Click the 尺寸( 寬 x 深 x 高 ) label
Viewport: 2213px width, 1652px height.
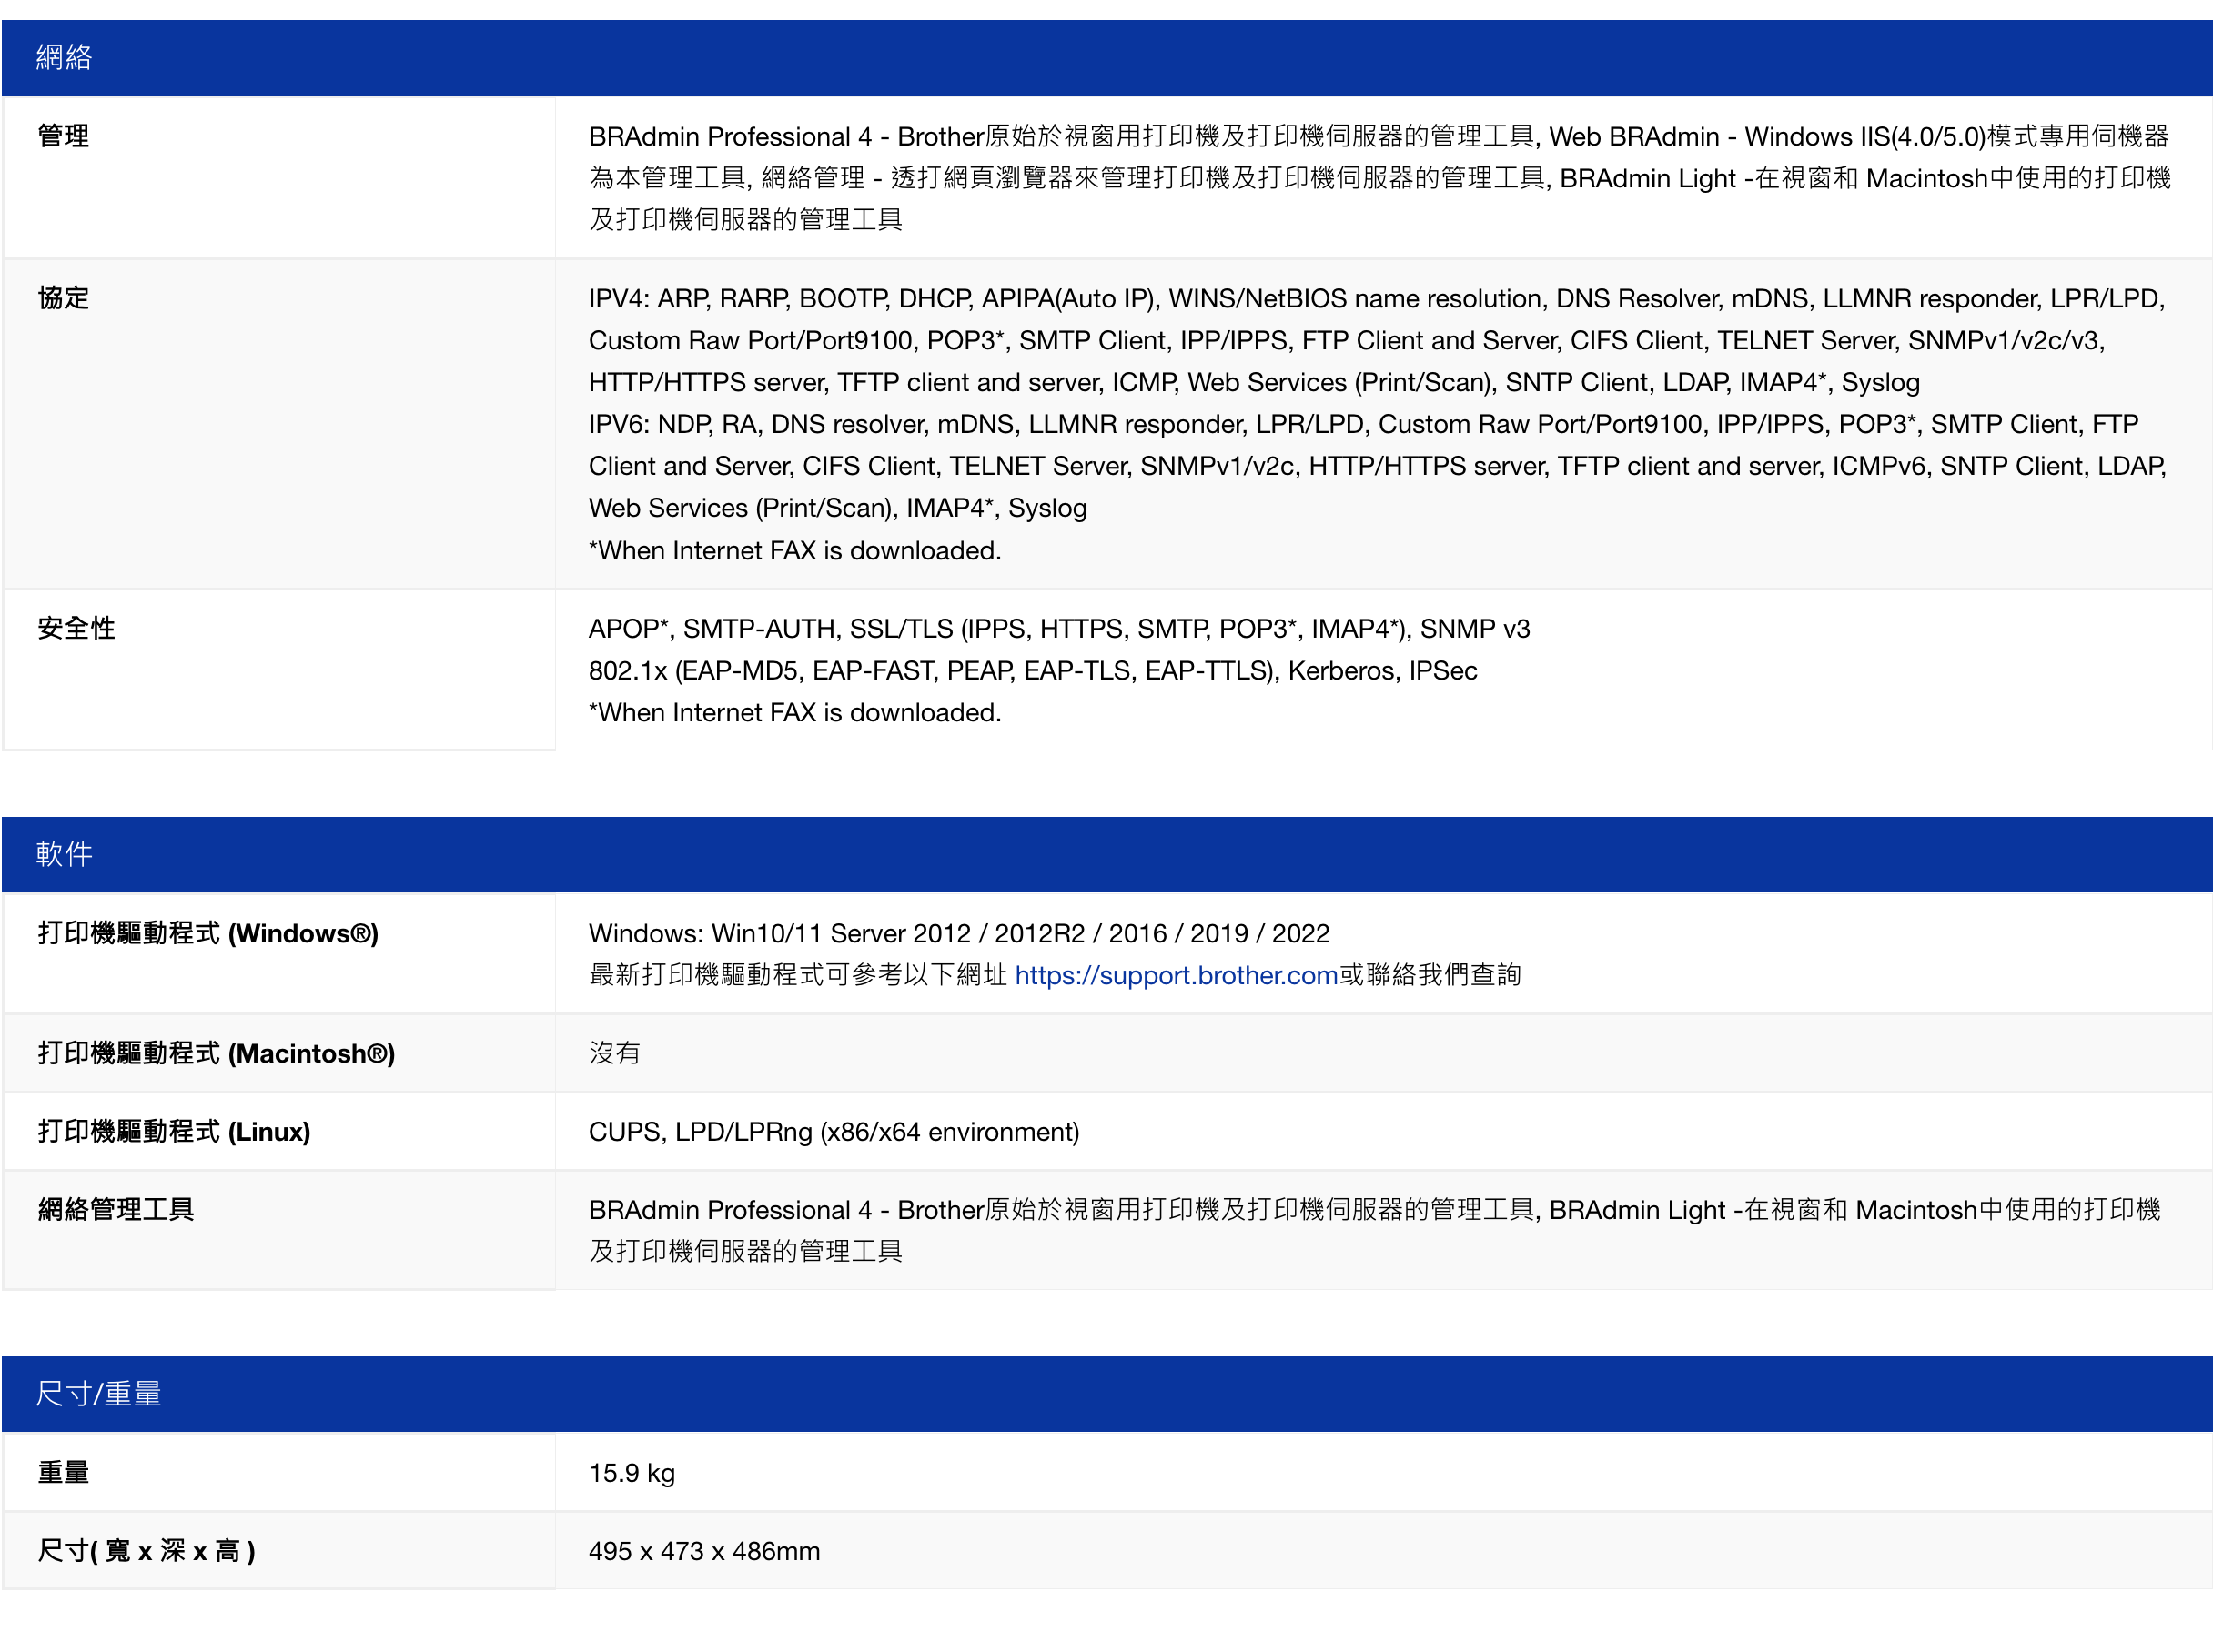146,1550
